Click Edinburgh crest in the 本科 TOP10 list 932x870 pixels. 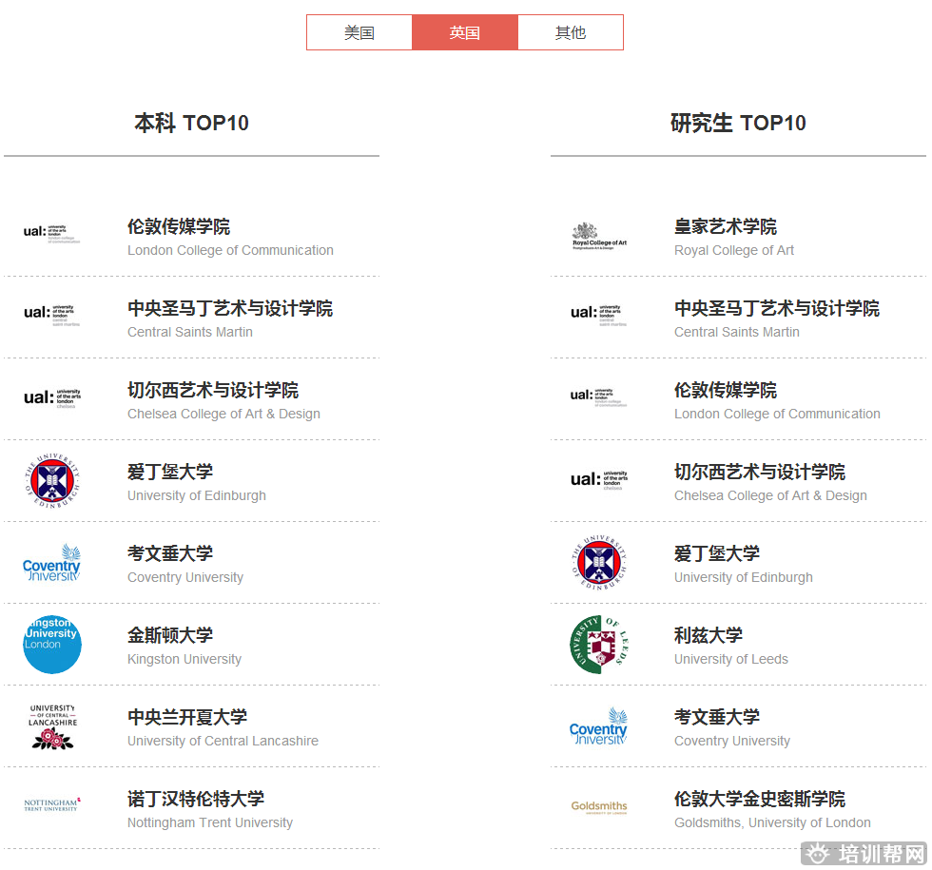[x=52, y=480]
